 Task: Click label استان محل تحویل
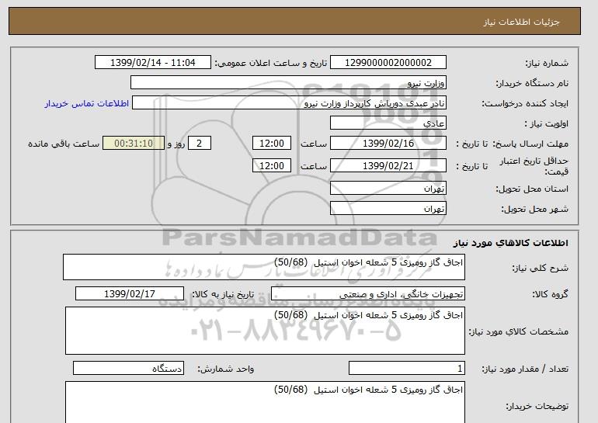[x=532, y=189]
